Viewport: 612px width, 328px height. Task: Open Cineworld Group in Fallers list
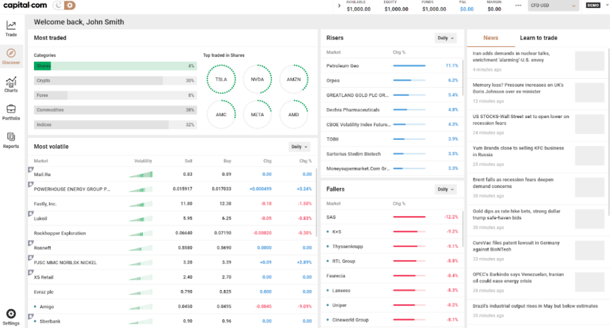point(392,320)
